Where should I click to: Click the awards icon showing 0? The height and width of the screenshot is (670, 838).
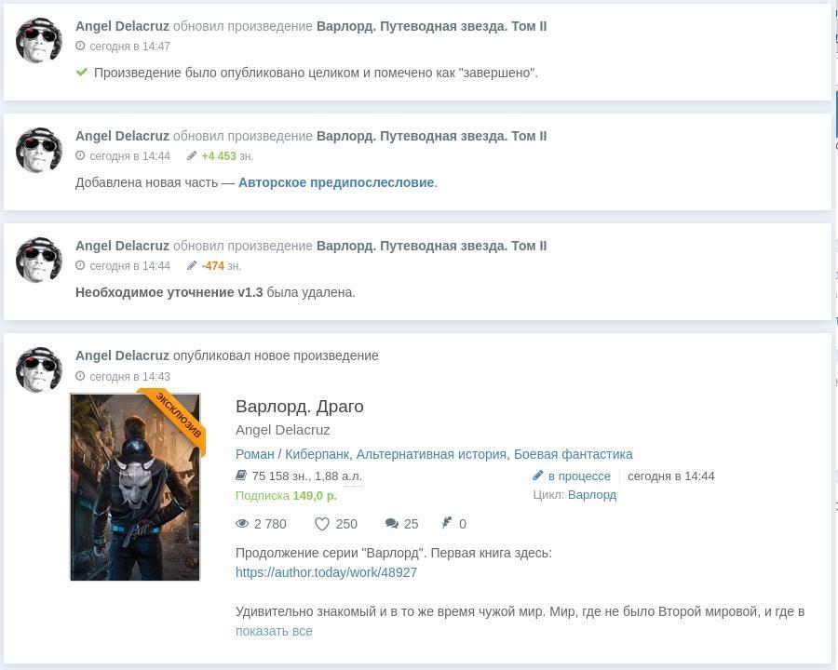(447, 524)
